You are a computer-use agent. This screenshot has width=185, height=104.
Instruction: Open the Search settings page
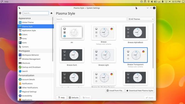pyautogui.click(x=35, y=71)
